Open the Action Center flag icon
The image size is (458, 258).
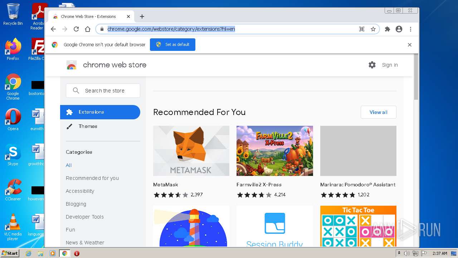pos(424,253)
